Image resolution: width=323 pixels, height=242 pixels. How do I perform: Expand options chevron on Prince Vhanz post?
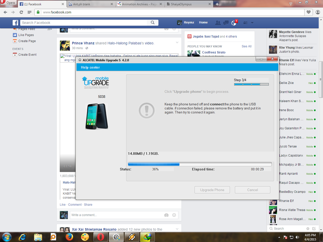tap(177, 43)
